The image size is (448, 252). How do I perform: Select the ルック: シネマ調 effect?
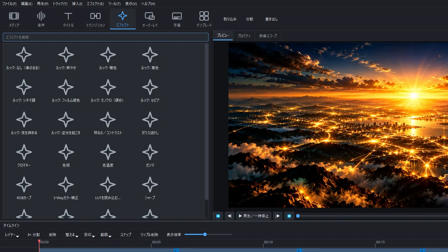tap(24, 91)
